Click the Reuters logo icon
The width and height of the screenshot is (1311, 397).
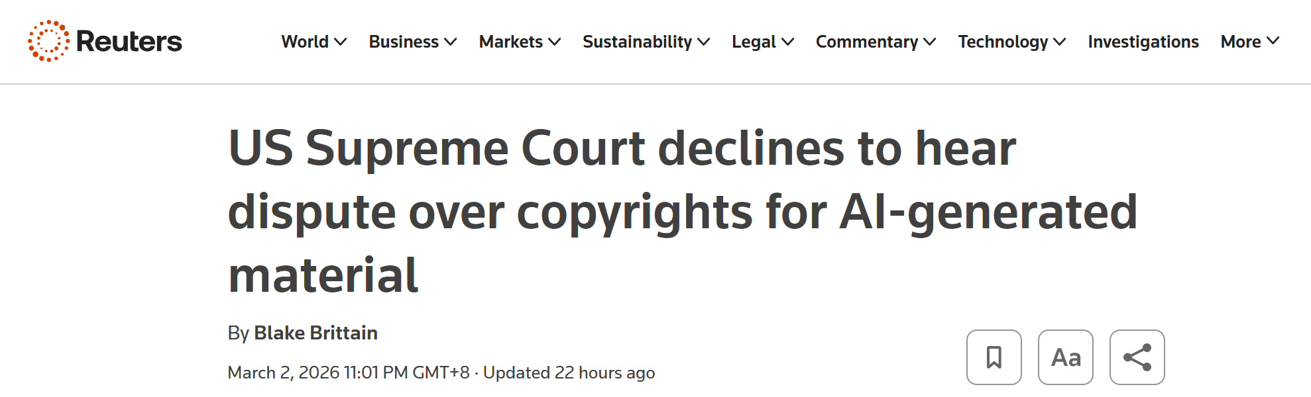(x=48, y=41)
